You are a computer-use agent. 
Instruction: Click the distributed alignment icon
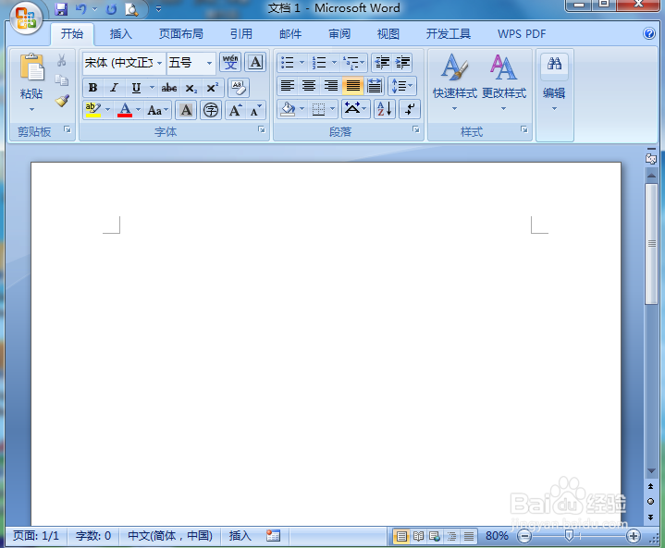375,86
